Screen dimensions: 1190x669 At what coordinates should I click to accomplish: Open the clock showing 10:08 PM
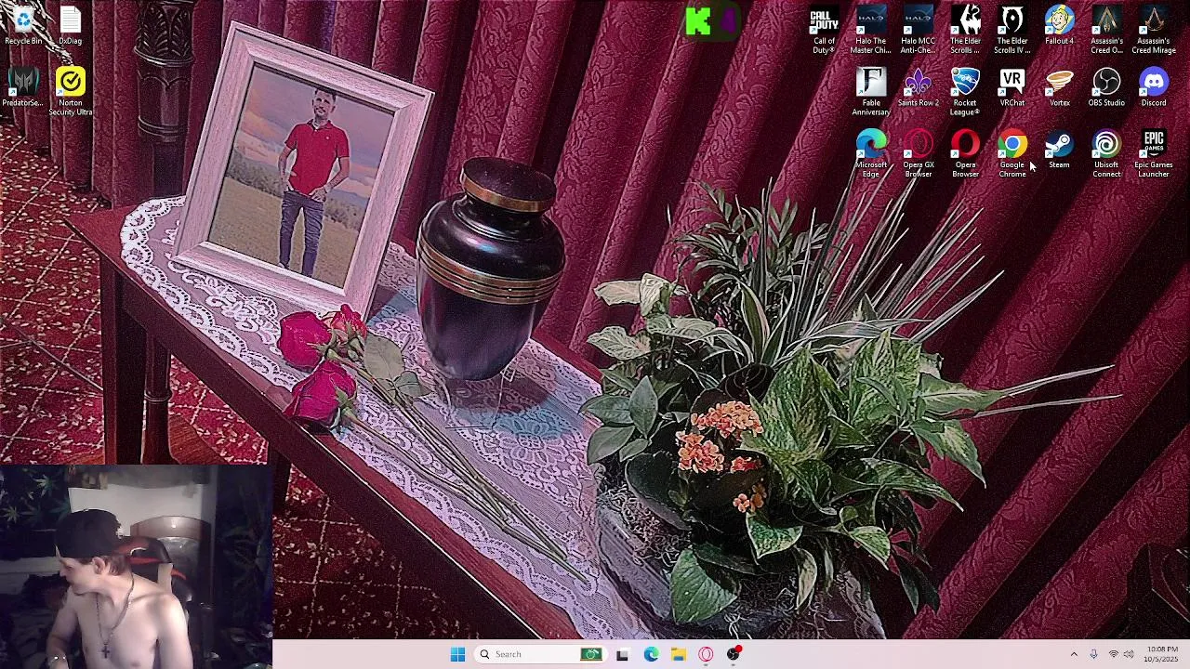[1162, 654]
